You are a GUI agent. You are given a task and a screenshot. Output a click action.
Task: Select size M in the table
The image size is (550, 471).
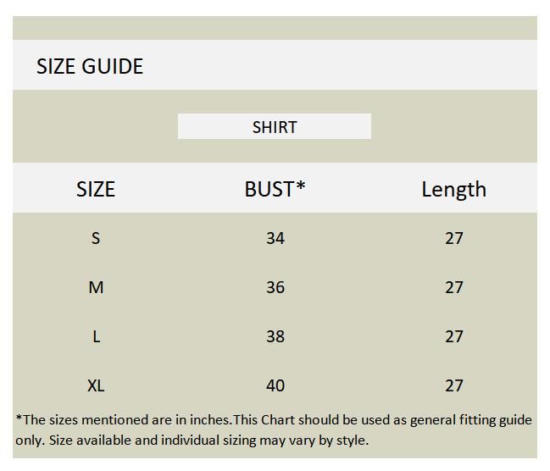tap(96, 287)
